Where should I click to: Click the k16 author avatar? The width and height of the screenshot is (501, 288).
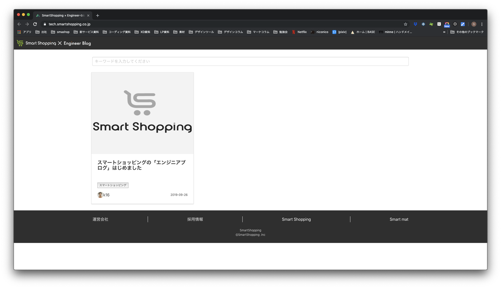(100, 195)
